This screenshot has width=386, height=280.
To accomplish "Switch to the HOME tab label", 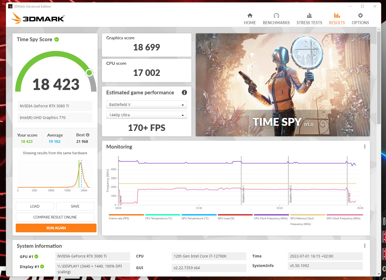I will 250,23.
